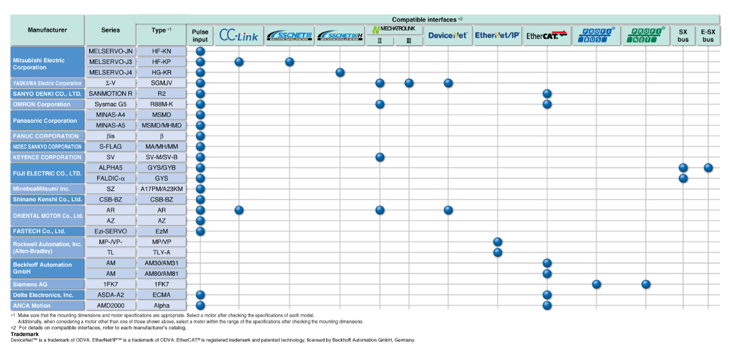The height and width of the screenshot is (360, 733).
Task: Click the SSCNET III/H dot for MELSERVO-J4
Action: point(340,73)
